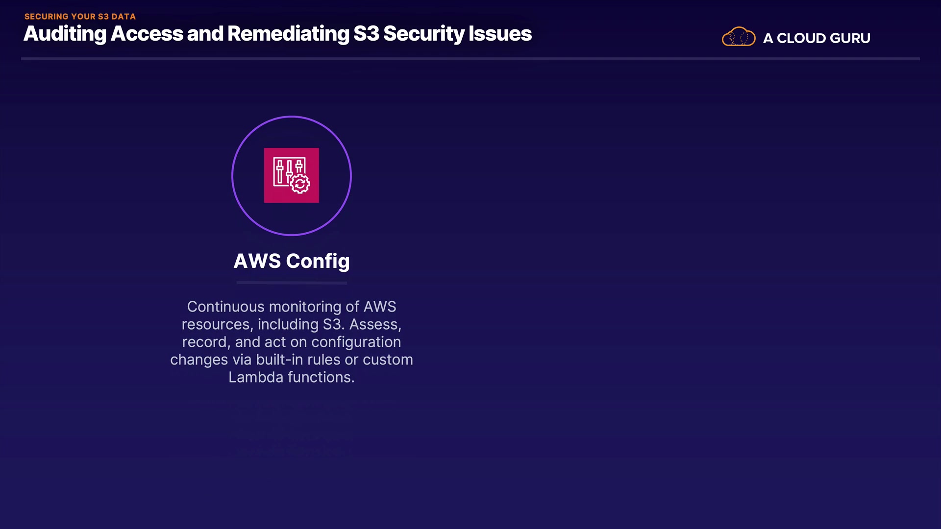Click the pink AWS Config service icon

tap(291, 175)
